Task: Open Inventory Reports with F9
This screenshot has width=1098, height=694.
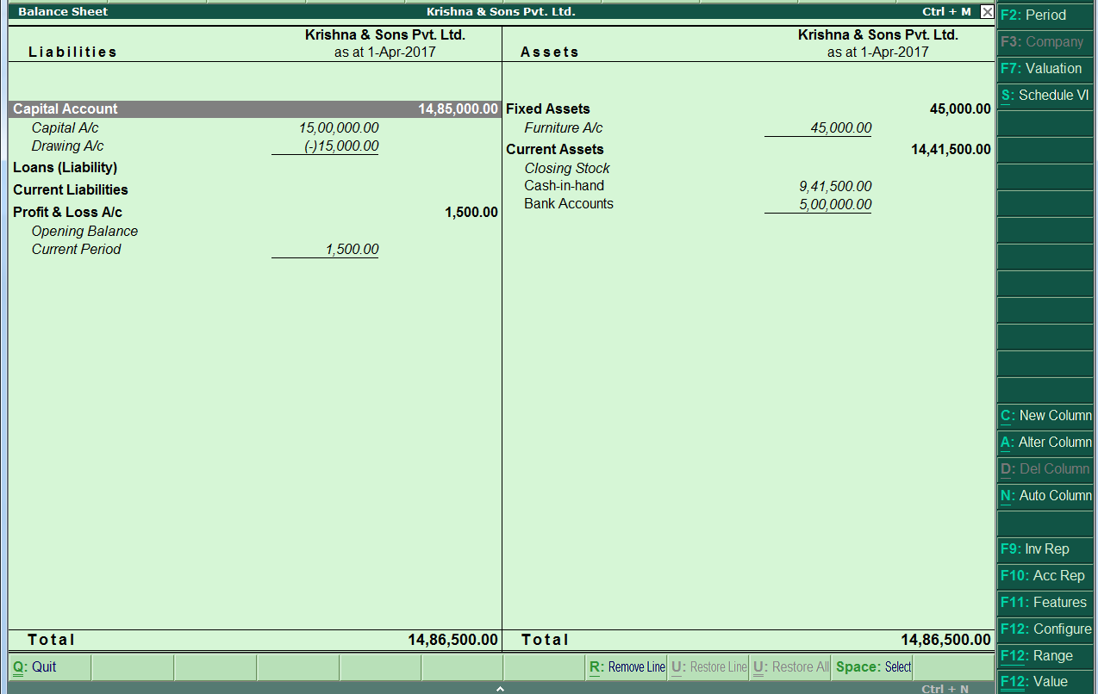Action: tap(1038, 548)
